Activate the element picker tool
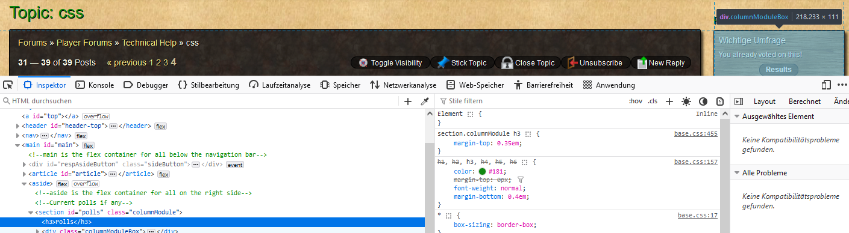This screenshot has width=849, height=233. 8,85
